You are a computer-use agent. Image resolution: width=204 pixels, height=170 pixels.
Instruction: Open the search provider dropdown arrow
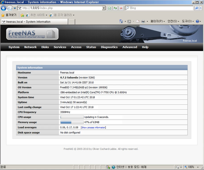click(201, 8)
